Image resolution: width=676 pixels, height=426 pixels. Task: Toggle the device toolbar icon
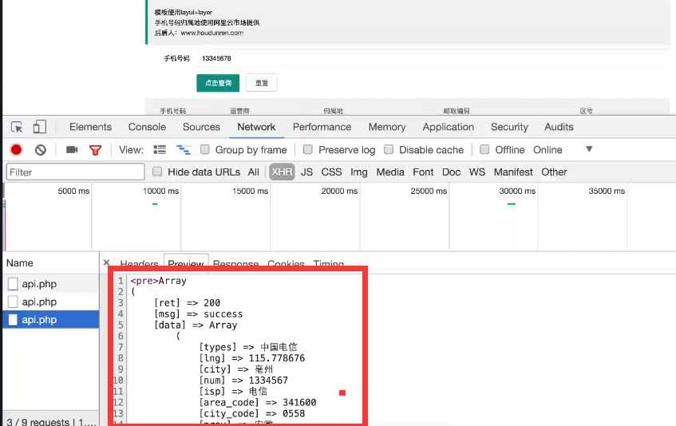(x=39, y=127)
